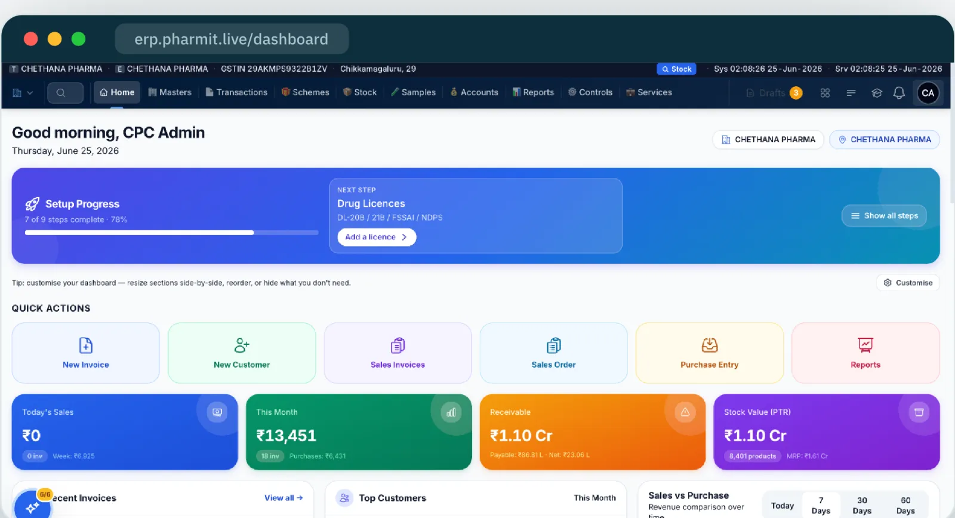Select the 60 Days range

pyautogui.click(x=905, y=505)
